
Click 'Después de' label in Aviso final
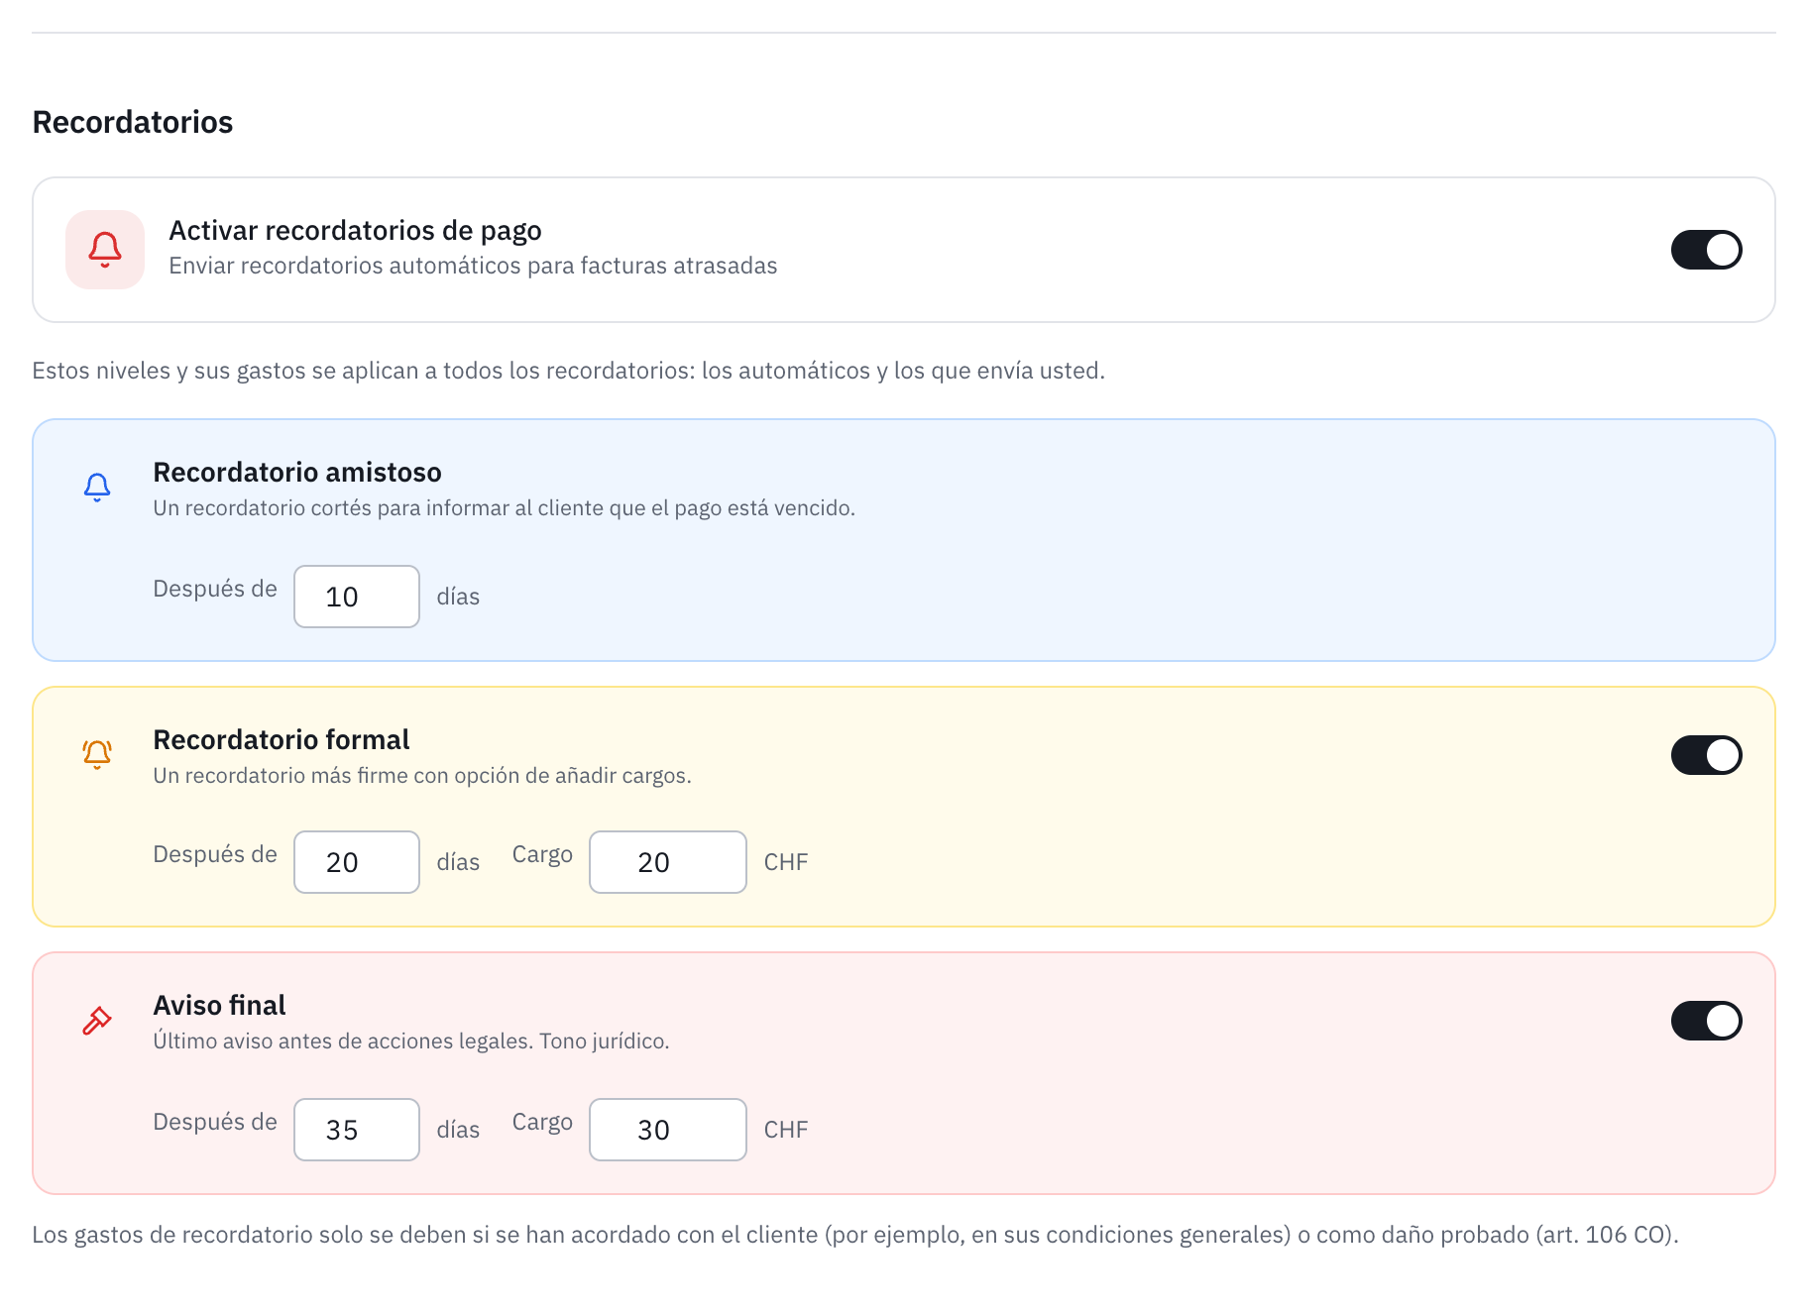[x=215, y=1122]
